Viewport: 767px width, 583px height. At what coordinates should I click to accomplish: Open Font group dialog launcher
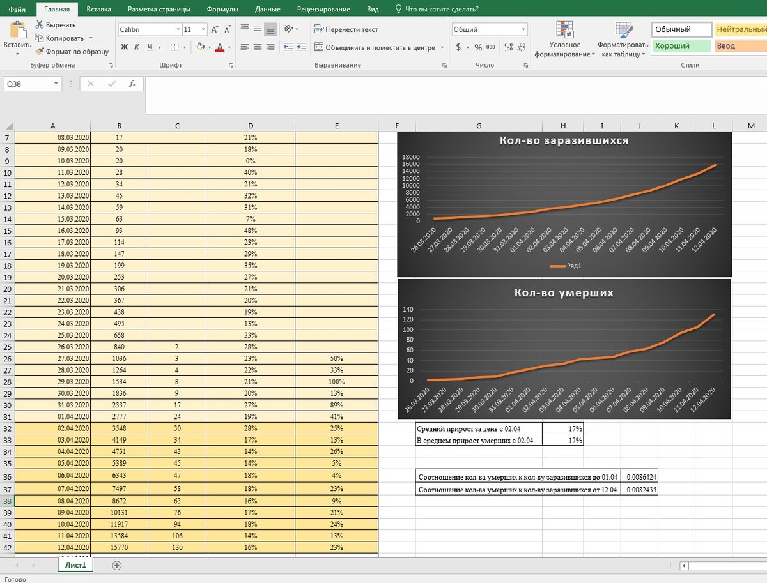231,65
